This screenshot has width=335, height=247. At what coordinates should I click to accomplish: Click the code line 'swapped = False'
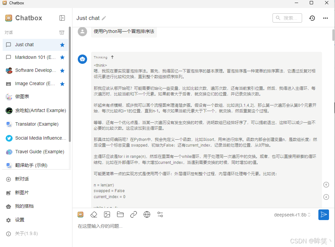109,191
